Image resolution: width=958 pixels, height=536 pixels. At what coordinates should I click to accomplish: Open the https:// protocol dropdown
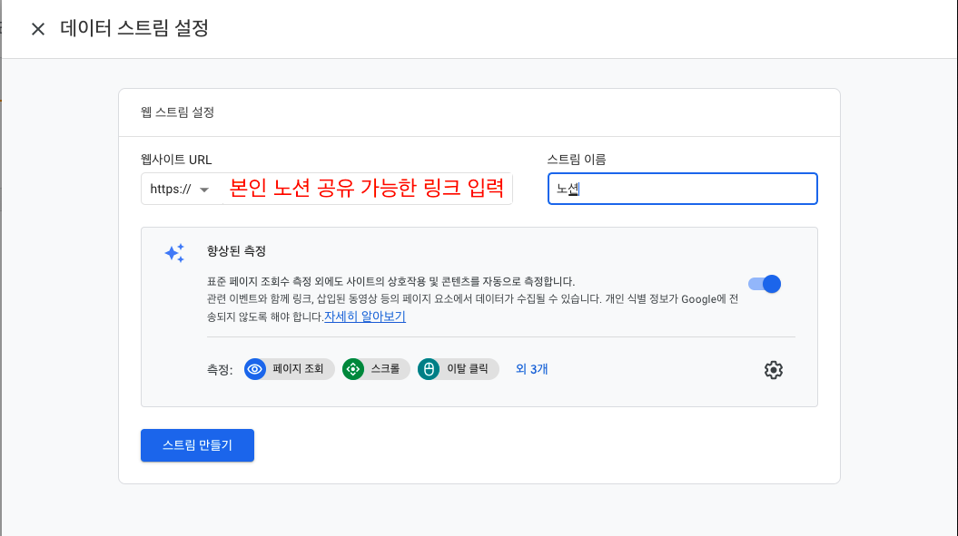point(180,190)
